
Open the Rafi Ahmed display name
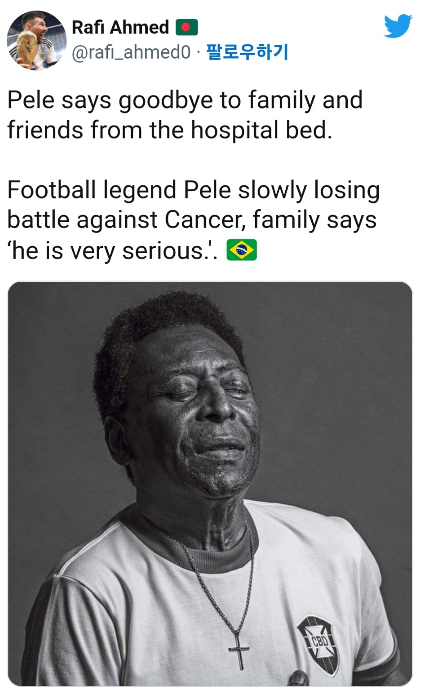(120, 28)
